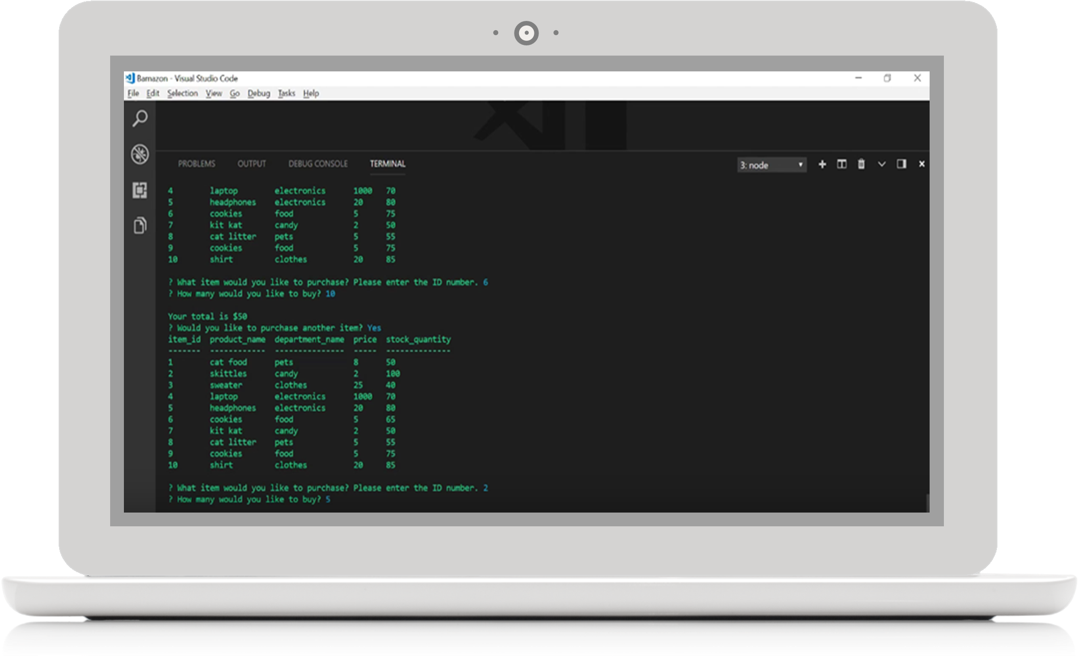Open the Debug view icon
The height and width of the screenshot is (663, 1078).
point(140,154)
